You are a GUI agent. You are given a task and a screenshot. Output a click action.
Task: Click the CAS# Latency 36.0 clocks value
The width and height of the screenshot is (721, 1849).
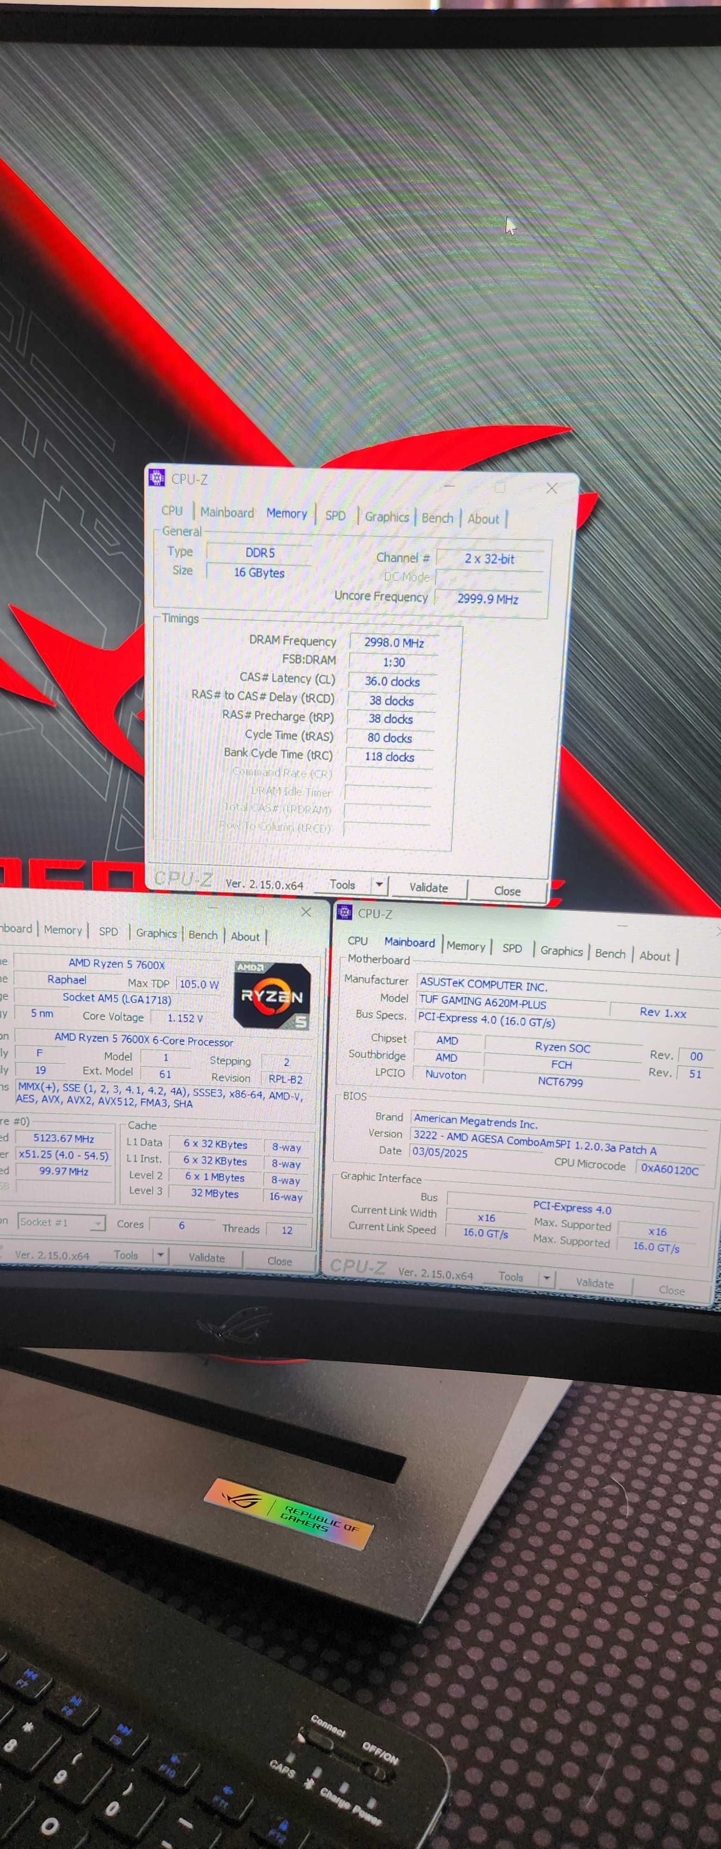point(392,681)
